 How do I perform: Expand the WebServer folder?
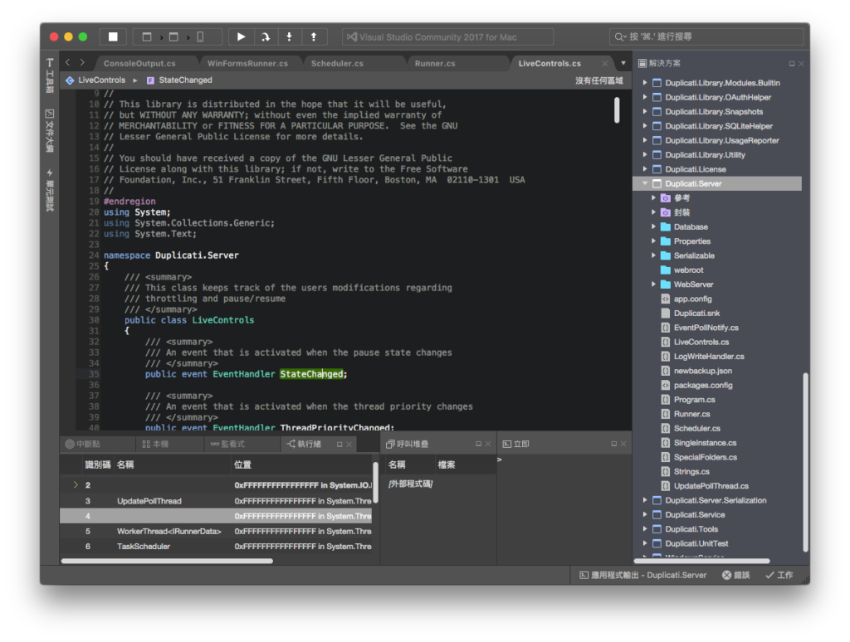point(654,284)
